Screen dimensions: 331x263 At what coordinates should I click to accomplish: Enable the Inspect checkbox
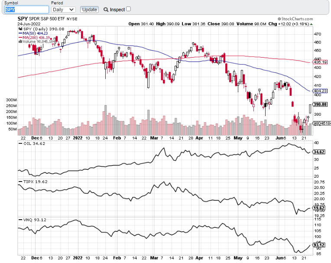pos(128,9)
